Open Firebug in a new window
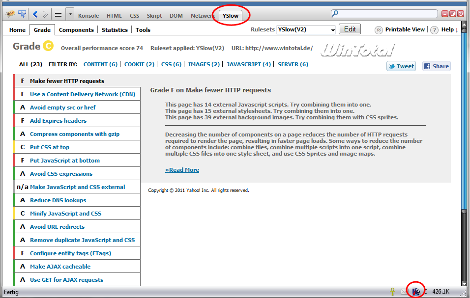The height and width of the screenshot is (298, 470). click(x=453, y=13)
